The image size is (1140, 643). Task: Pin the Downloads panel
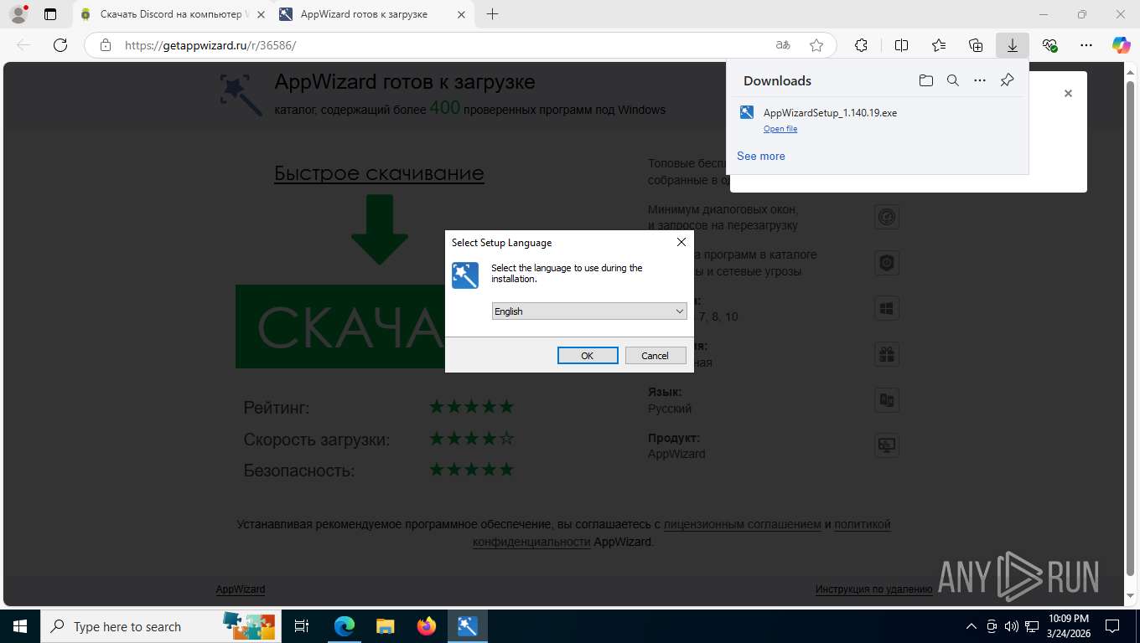pos(1007,80)
